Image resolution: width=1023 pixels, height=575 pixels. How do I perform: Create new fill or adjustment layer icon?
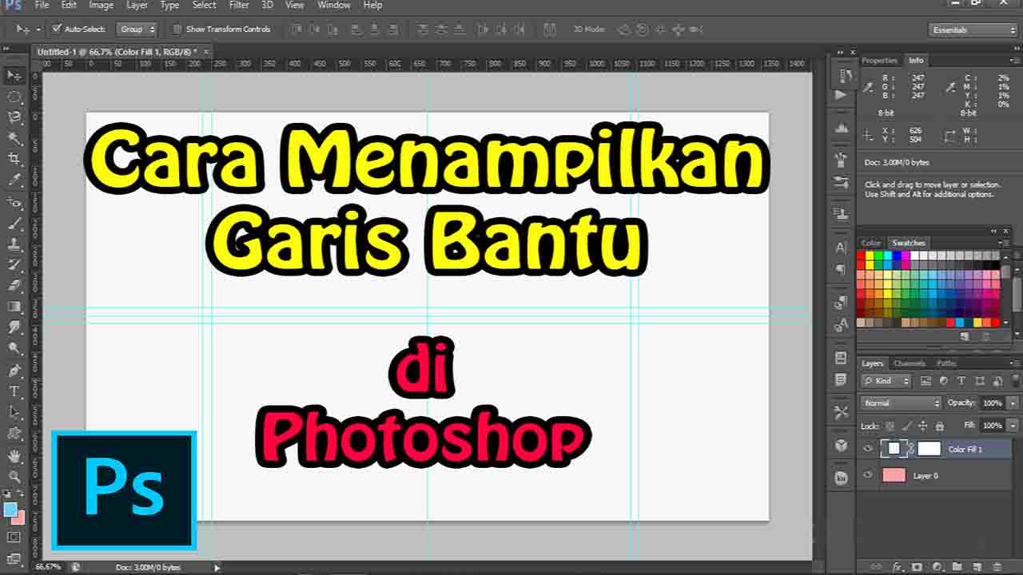937,567
